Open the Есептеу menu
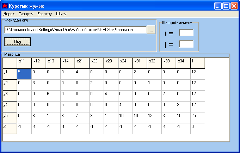The image size is (240, 153). click(44, 14)
